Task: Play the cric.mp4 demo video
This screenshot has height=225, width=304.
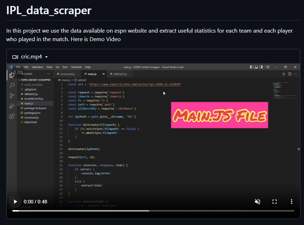Action: 15,202
